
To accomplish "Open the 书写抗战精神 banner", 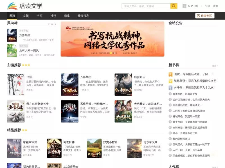I will click(x=112, y=39).
